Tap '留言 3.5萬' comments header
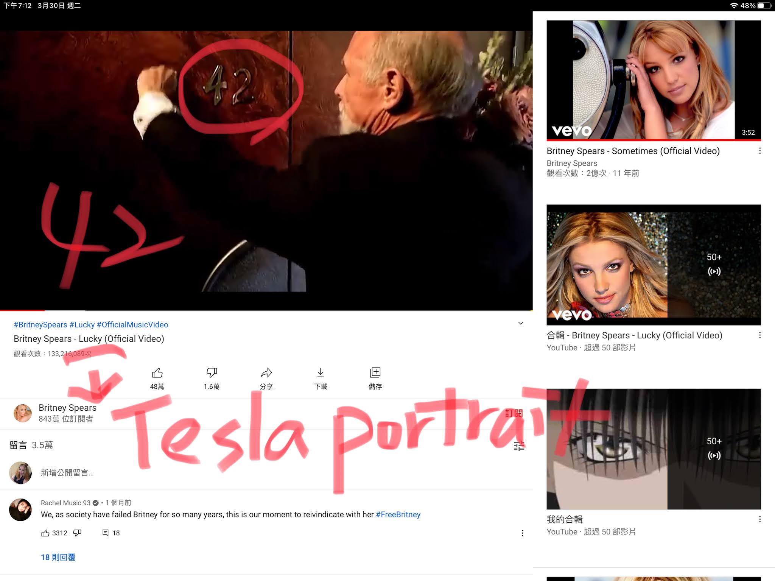Image resolution: width=775 pixels, height=581 pixels. point(31,445)
